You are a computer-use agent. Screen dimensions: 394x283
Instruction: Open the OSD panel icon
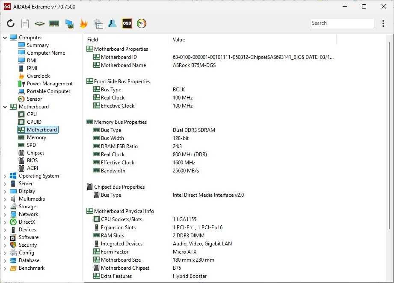(x=127, y=23)
